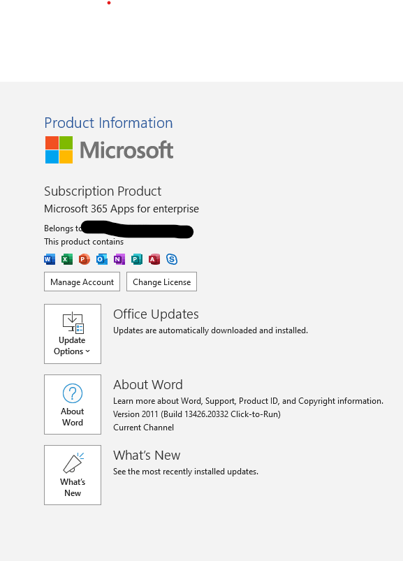This screenshot has height=561, width=403.
Task: Click the Microsoft wordmark text
Action: pos(126,150)
